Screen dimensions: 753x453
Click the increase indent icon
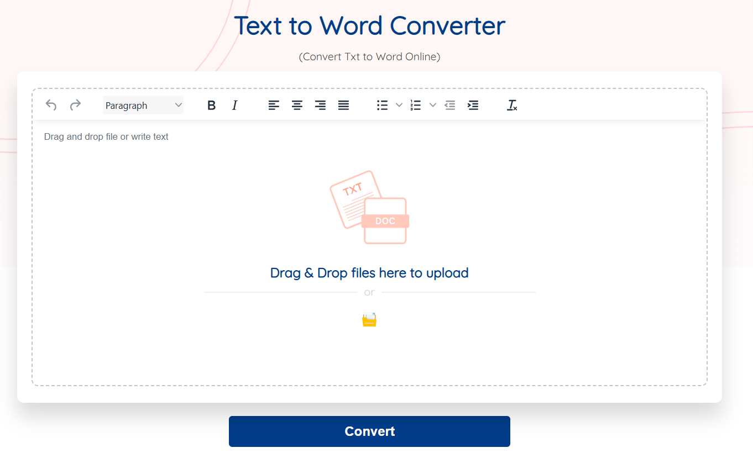[473, 105]
